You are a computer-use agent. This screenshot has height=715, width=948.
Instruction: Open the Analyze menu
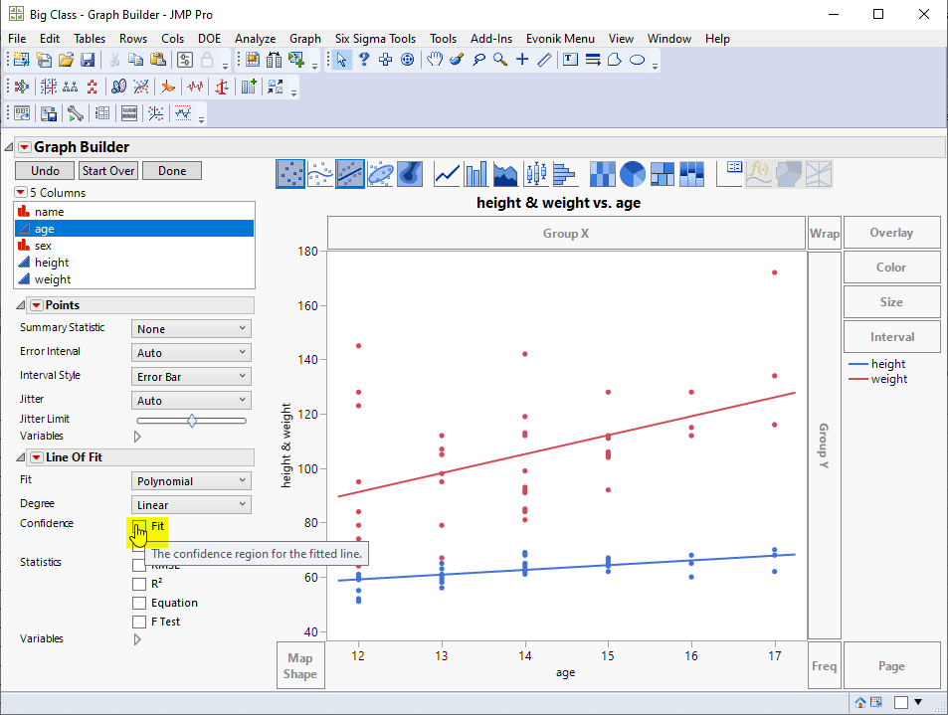point(255,38)
